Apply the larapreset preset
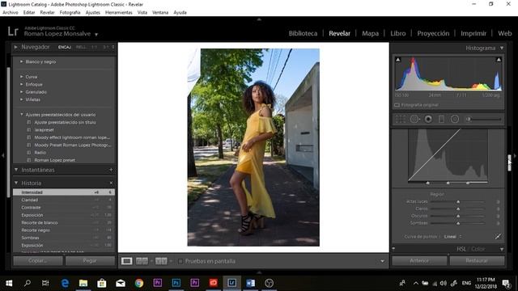The image size is (518, 291). coord(44,129)
